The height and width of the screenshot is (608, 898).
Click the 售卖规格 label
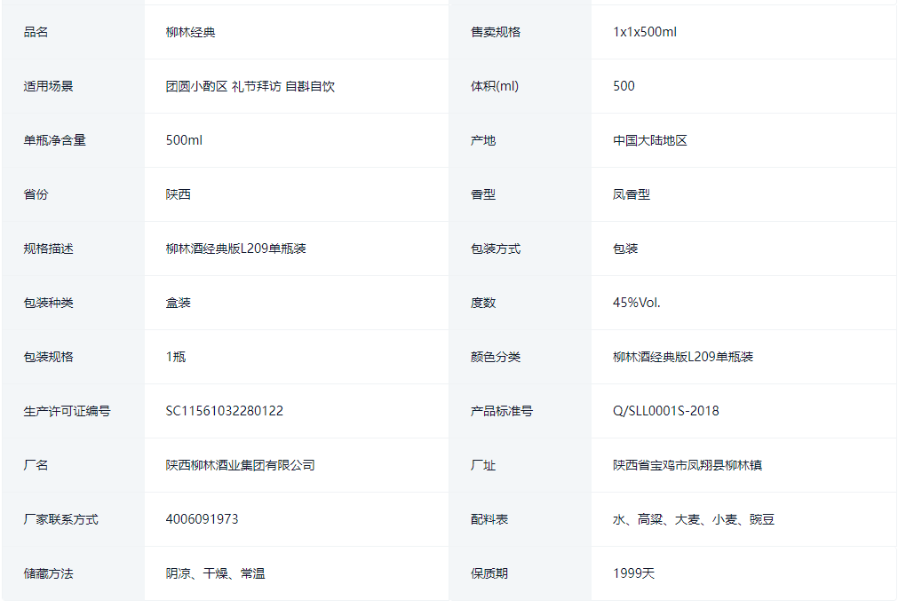496,32
